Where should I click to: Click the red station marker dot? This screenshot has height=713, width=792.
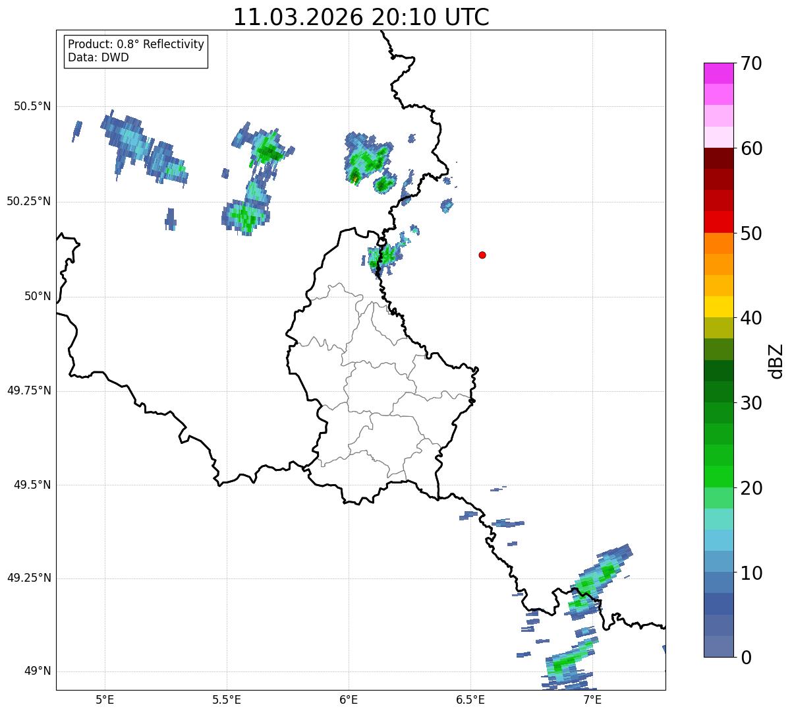coord(482,255)
